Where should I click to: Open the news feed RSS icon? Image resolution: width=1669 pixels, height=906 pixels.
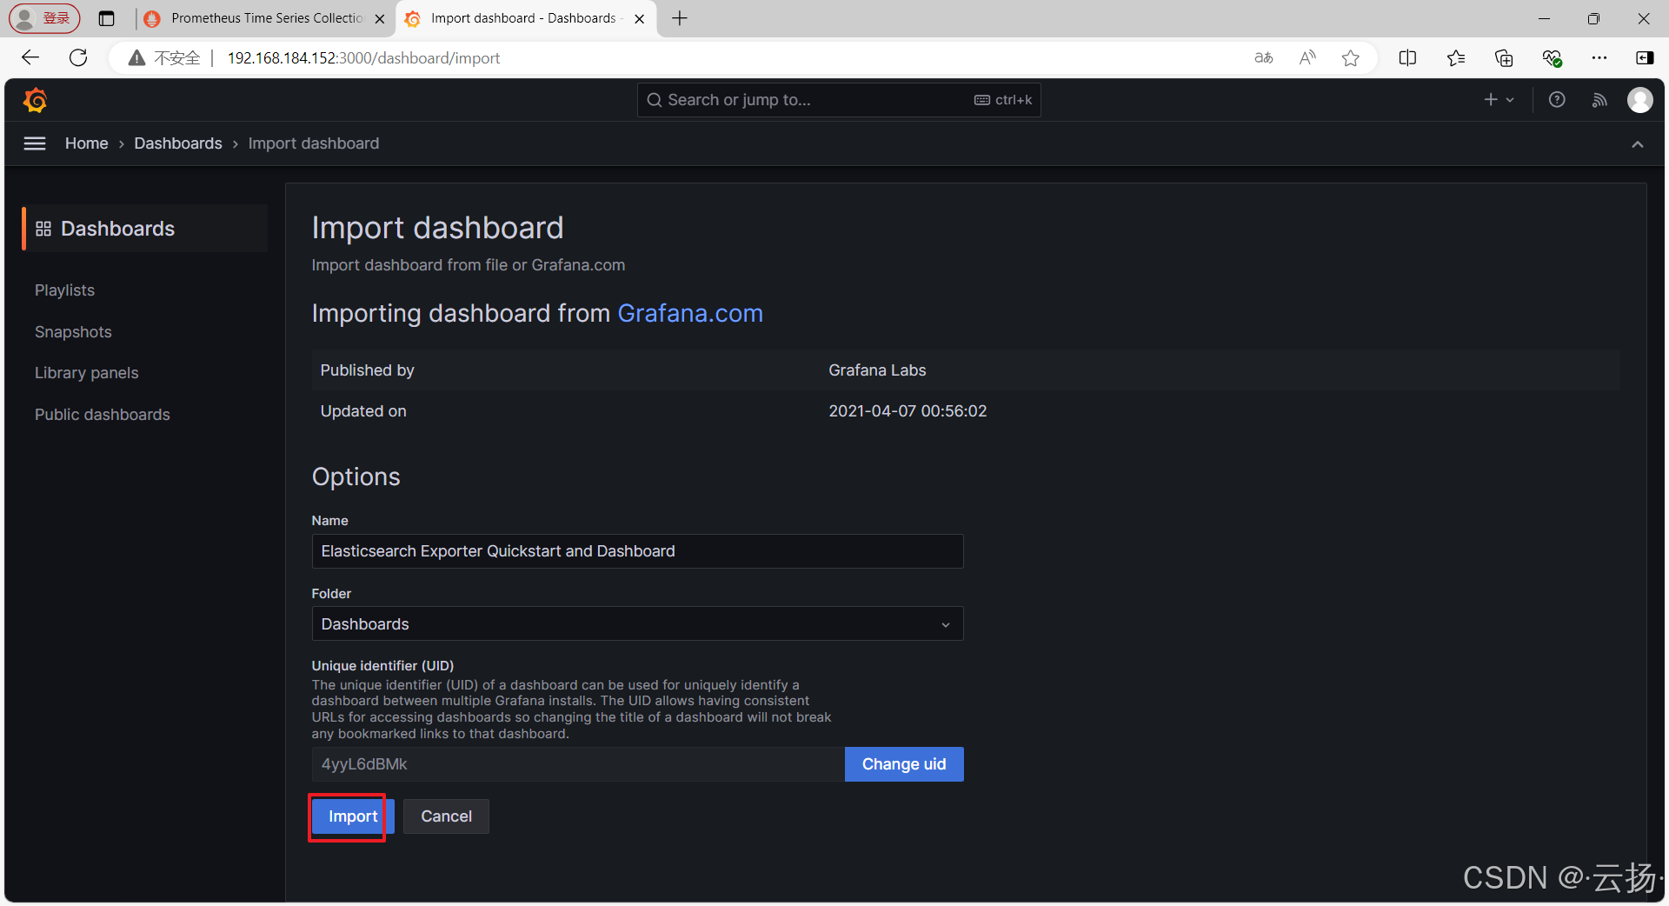coord(1599,100)
